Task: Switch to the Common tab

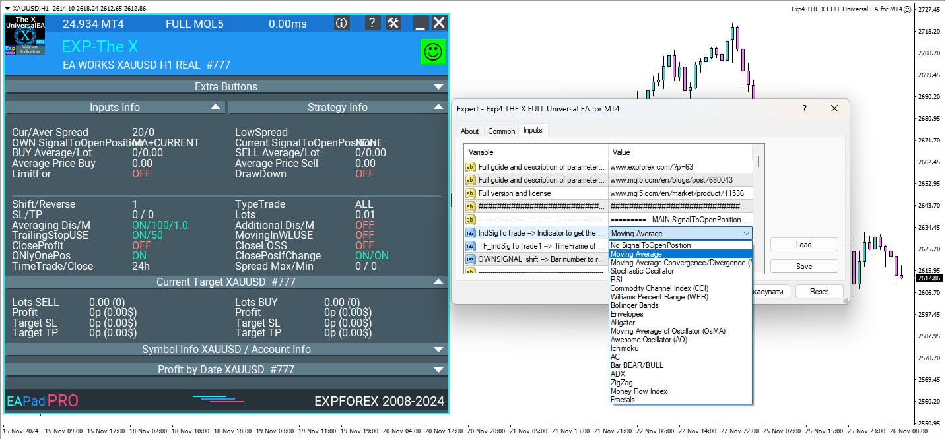Action: 501,131
